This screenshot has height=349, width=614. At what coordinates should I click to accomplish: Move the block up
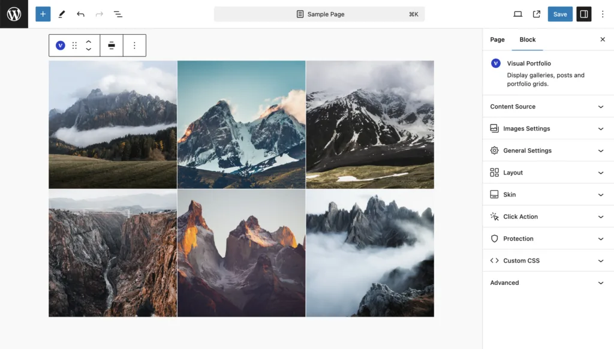pyautogui.click(x=89, y=41)
